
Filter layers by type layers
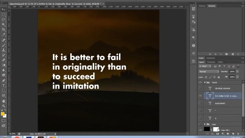224,66
